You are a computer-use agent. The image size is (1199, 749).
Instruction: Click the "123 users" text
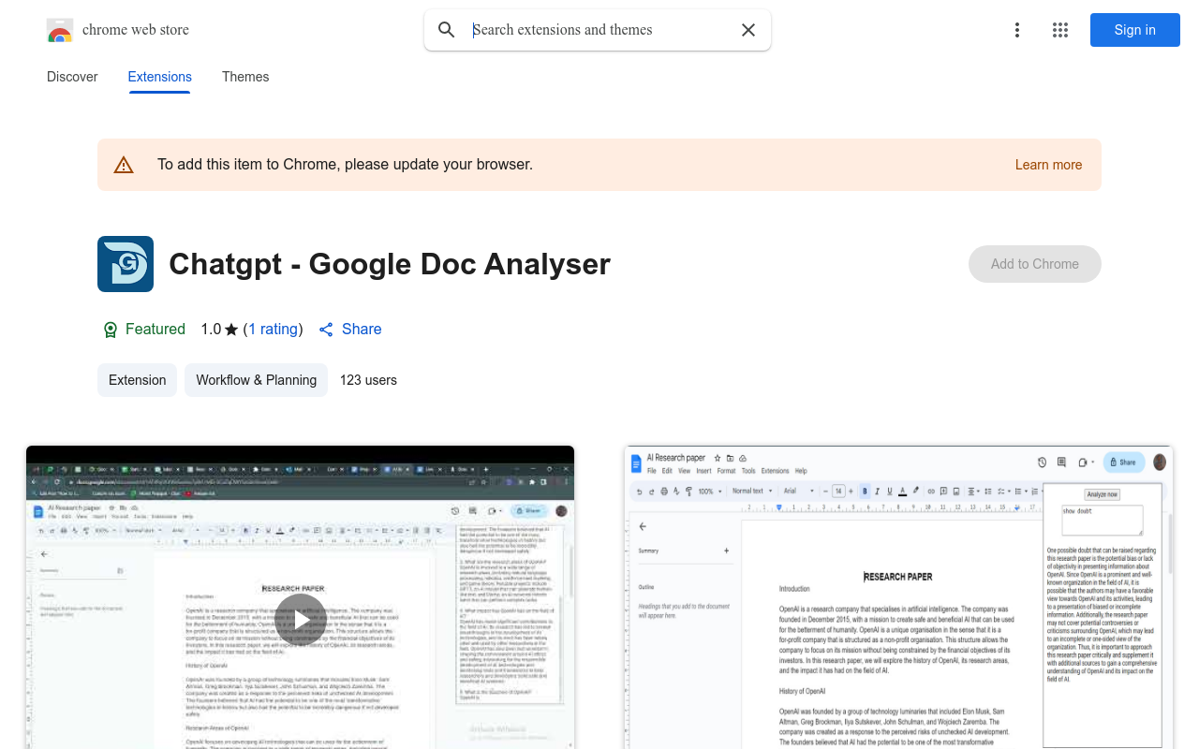(368, 380)
